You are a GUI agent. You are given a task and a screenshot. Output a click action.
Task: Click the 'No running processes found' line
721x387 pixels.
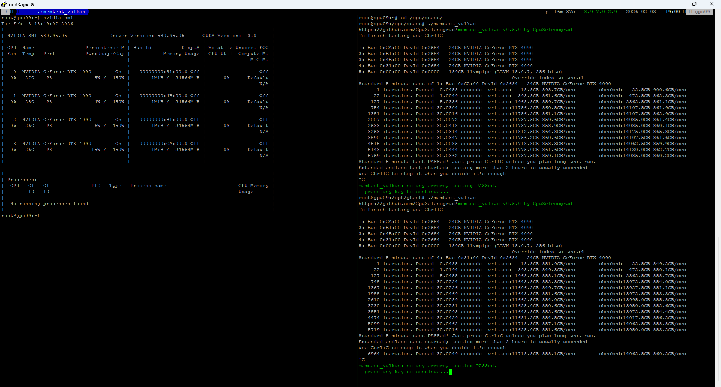(49, 204)
